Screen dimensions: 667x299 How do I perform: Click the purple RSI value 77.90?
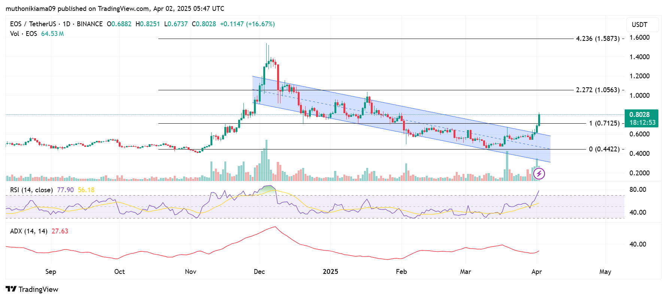(x=65, y=190)
